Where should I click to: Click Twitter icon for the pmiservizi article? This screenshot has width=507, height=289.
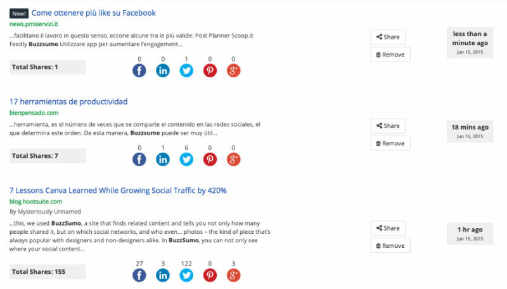pos(186,71)
